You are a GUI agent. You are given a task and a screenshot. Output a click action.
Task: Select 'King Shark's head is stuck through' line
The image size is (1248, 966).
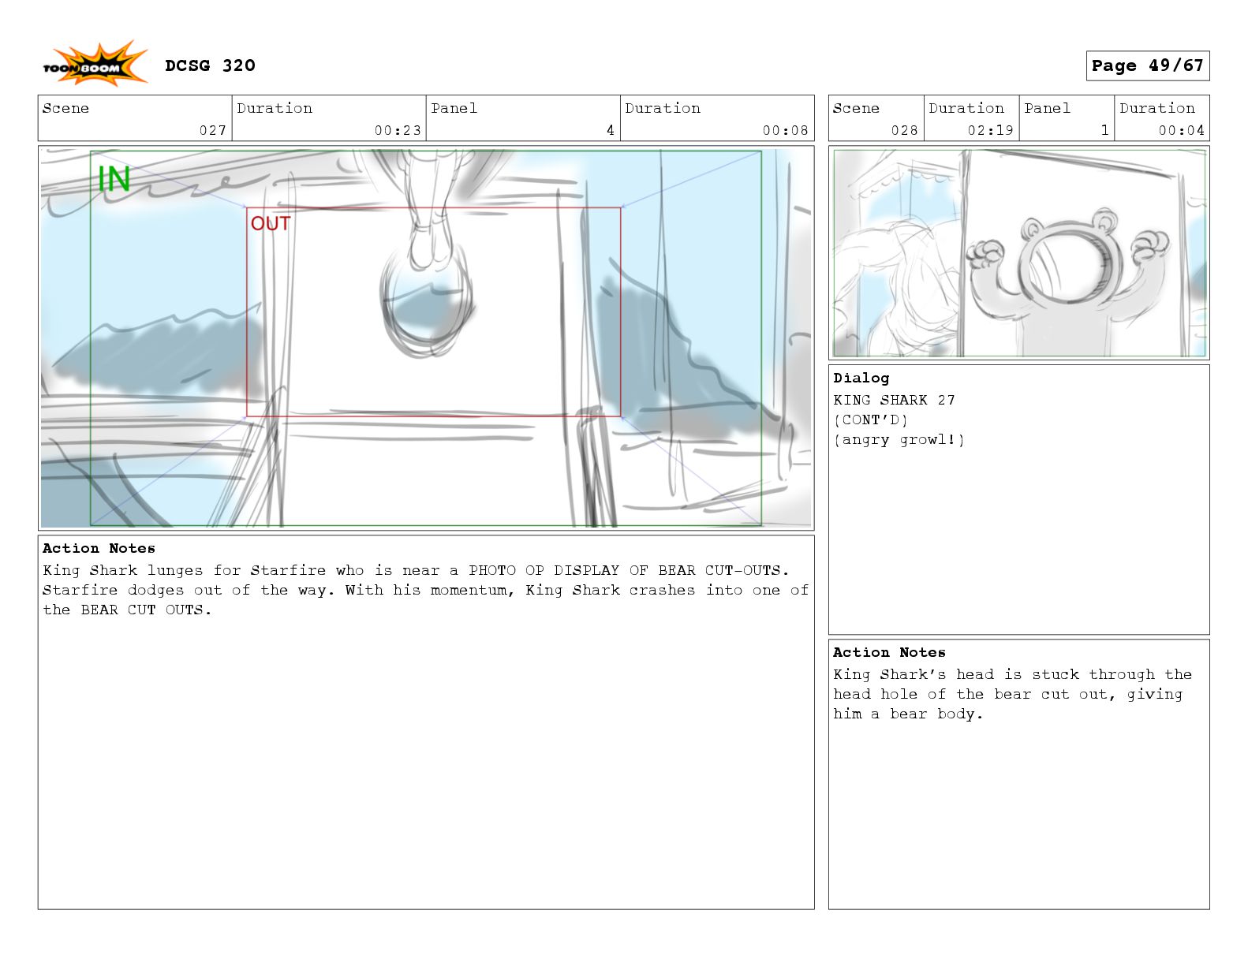1012,674
